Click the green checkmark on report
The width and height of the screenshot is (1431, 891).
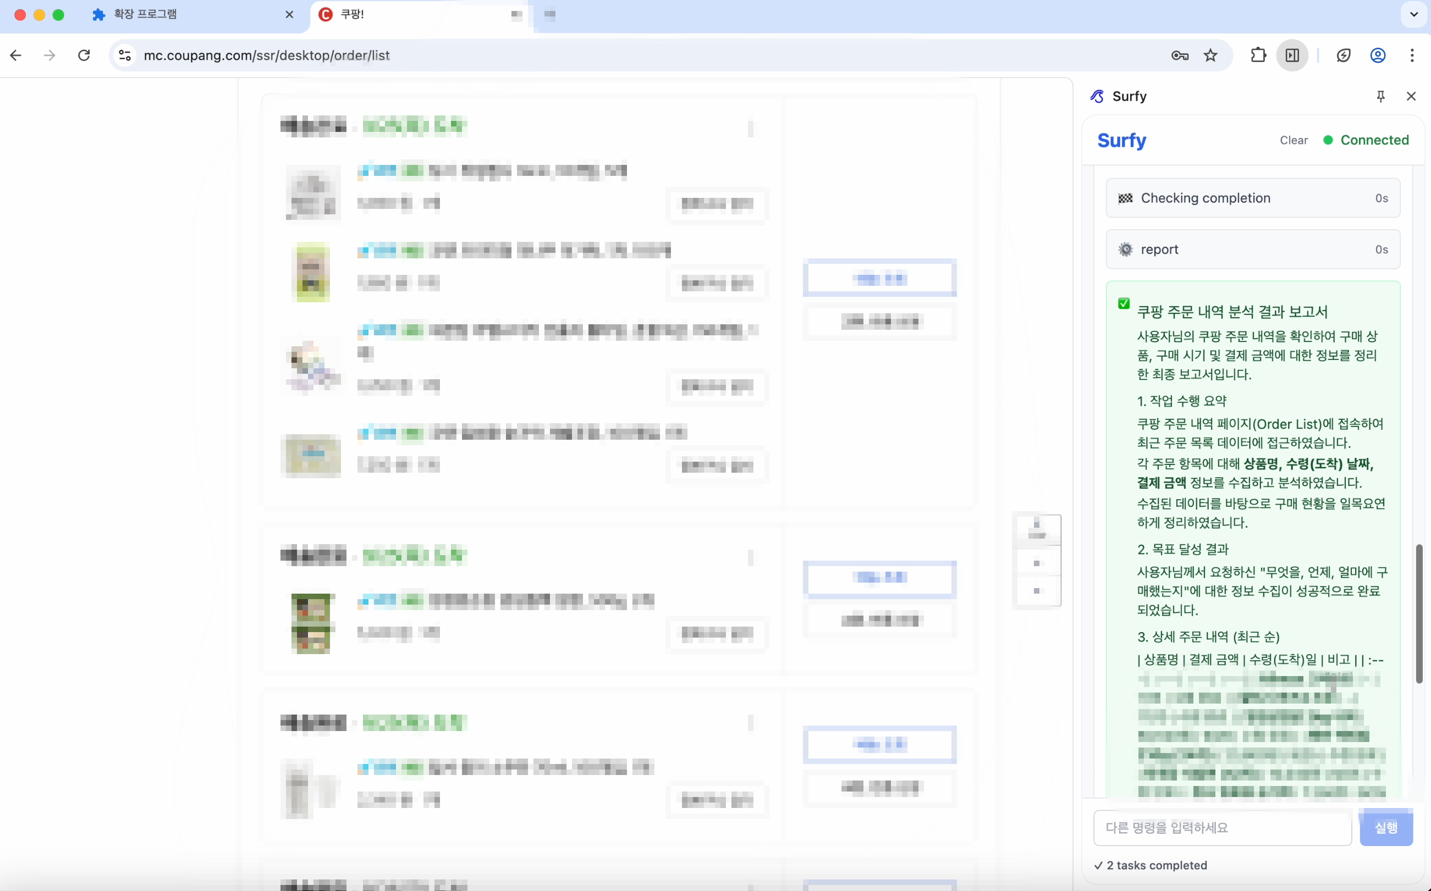(1124, 304)
